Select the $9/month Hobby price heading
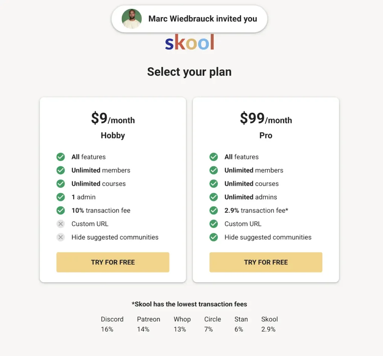 click(113, 119)
